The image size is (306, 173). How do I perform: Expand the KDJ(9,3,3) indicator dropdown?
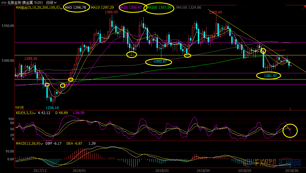click(x=26, y=113)
